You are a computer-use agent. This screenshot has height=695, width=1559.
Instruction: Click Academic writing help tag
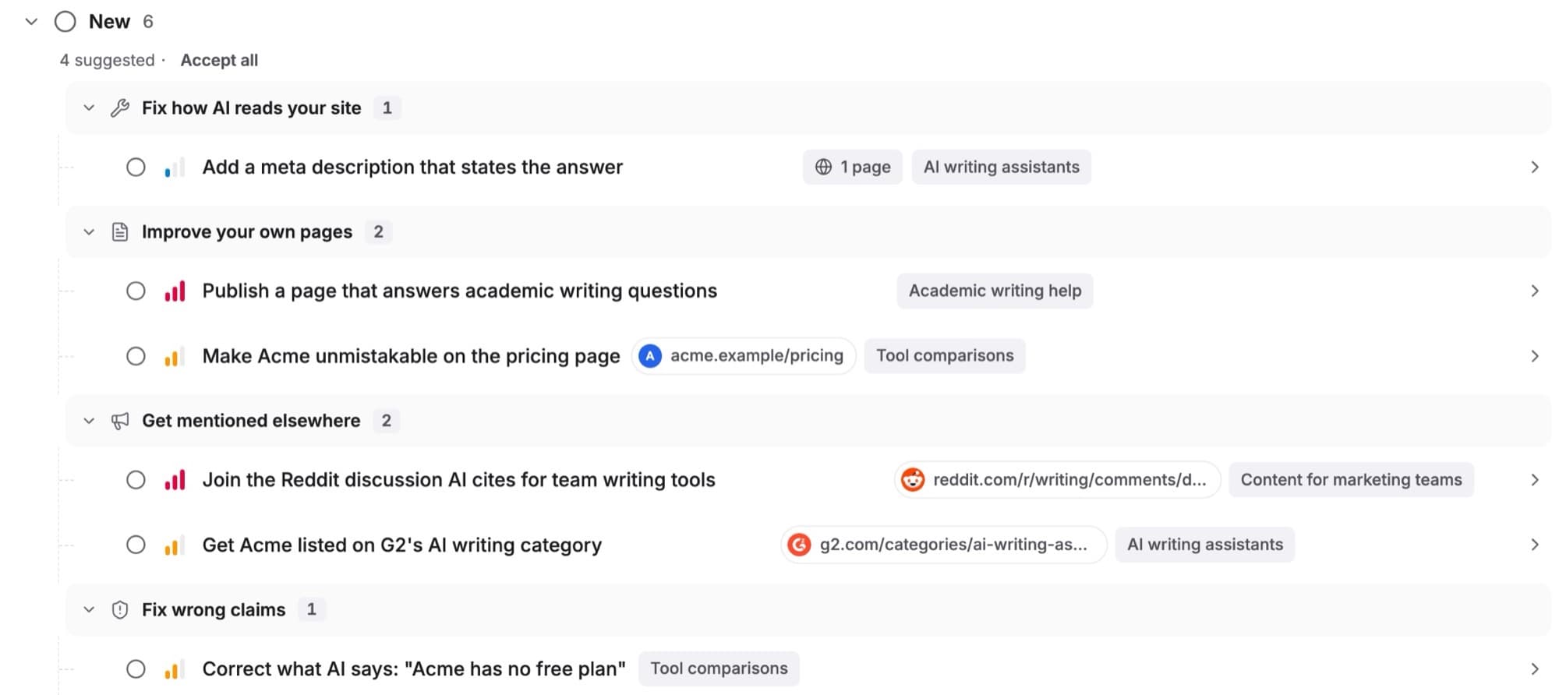pyautogui.click(x=995, y=291)
